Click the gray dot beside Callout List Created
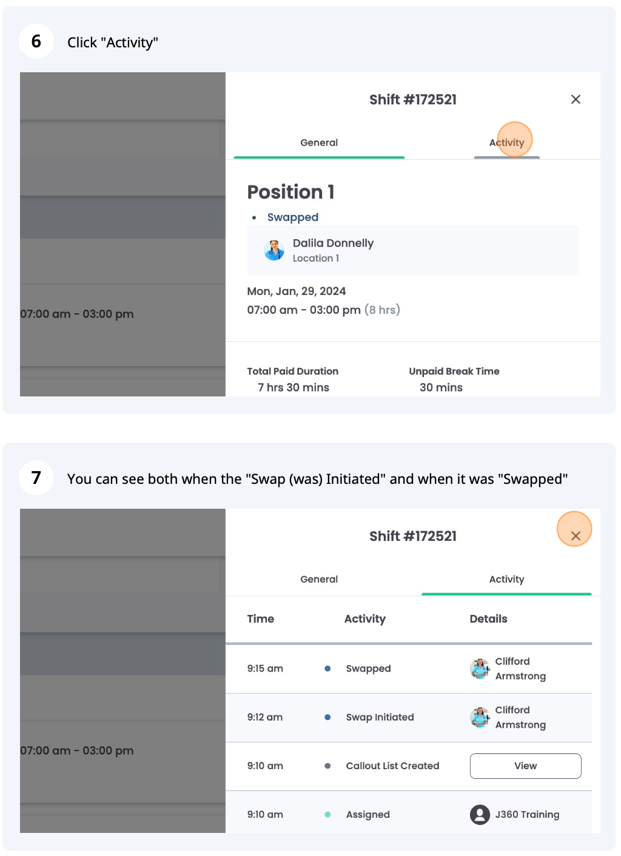The height and width of the screenshot is (856, 621). click(x=327, y=766)
